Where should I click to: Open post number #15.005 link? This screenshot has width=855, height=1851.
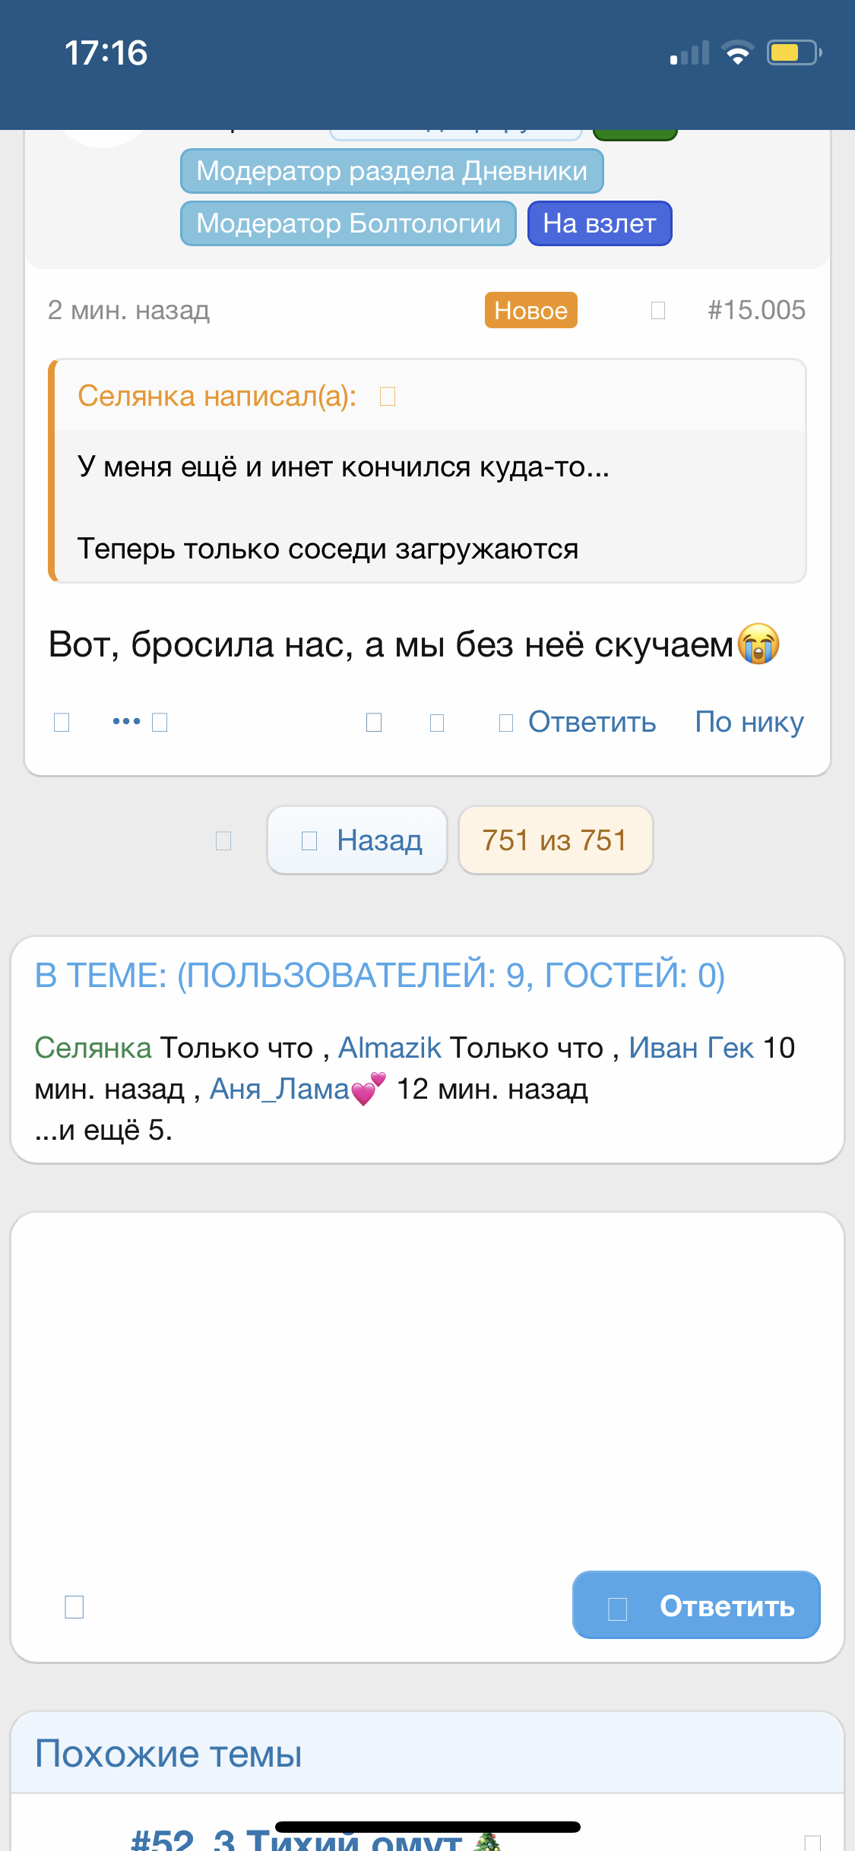pos(756,310)
